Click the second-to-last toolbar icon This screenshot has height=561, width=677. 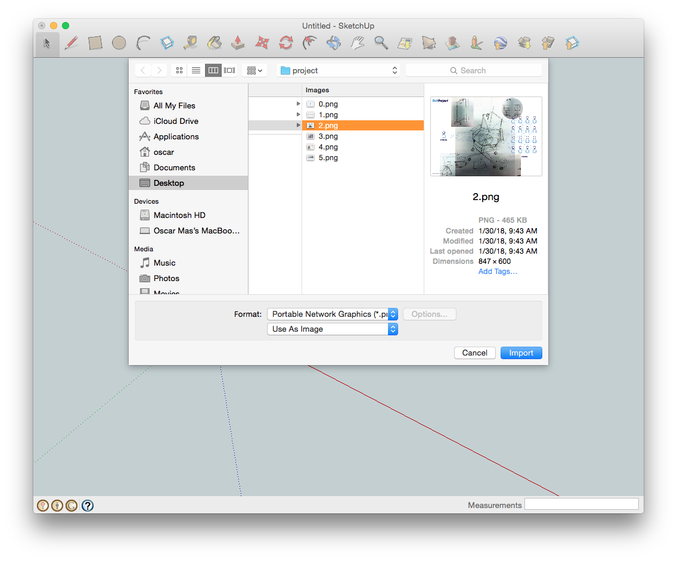548,43
